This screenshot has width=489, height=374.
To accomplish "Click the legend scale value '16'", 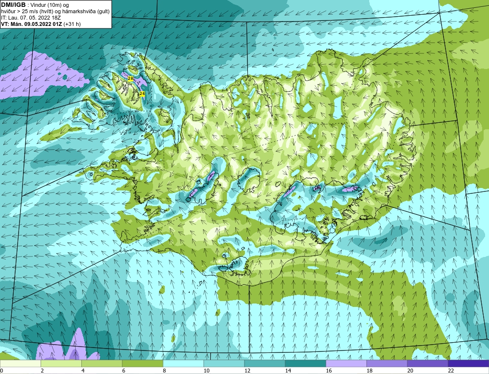I will point(329,371).
